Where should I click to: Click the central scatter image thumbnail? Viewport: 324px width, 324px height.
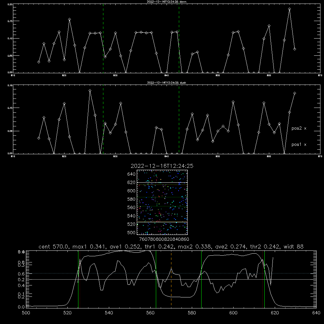[x=162, y=202]
